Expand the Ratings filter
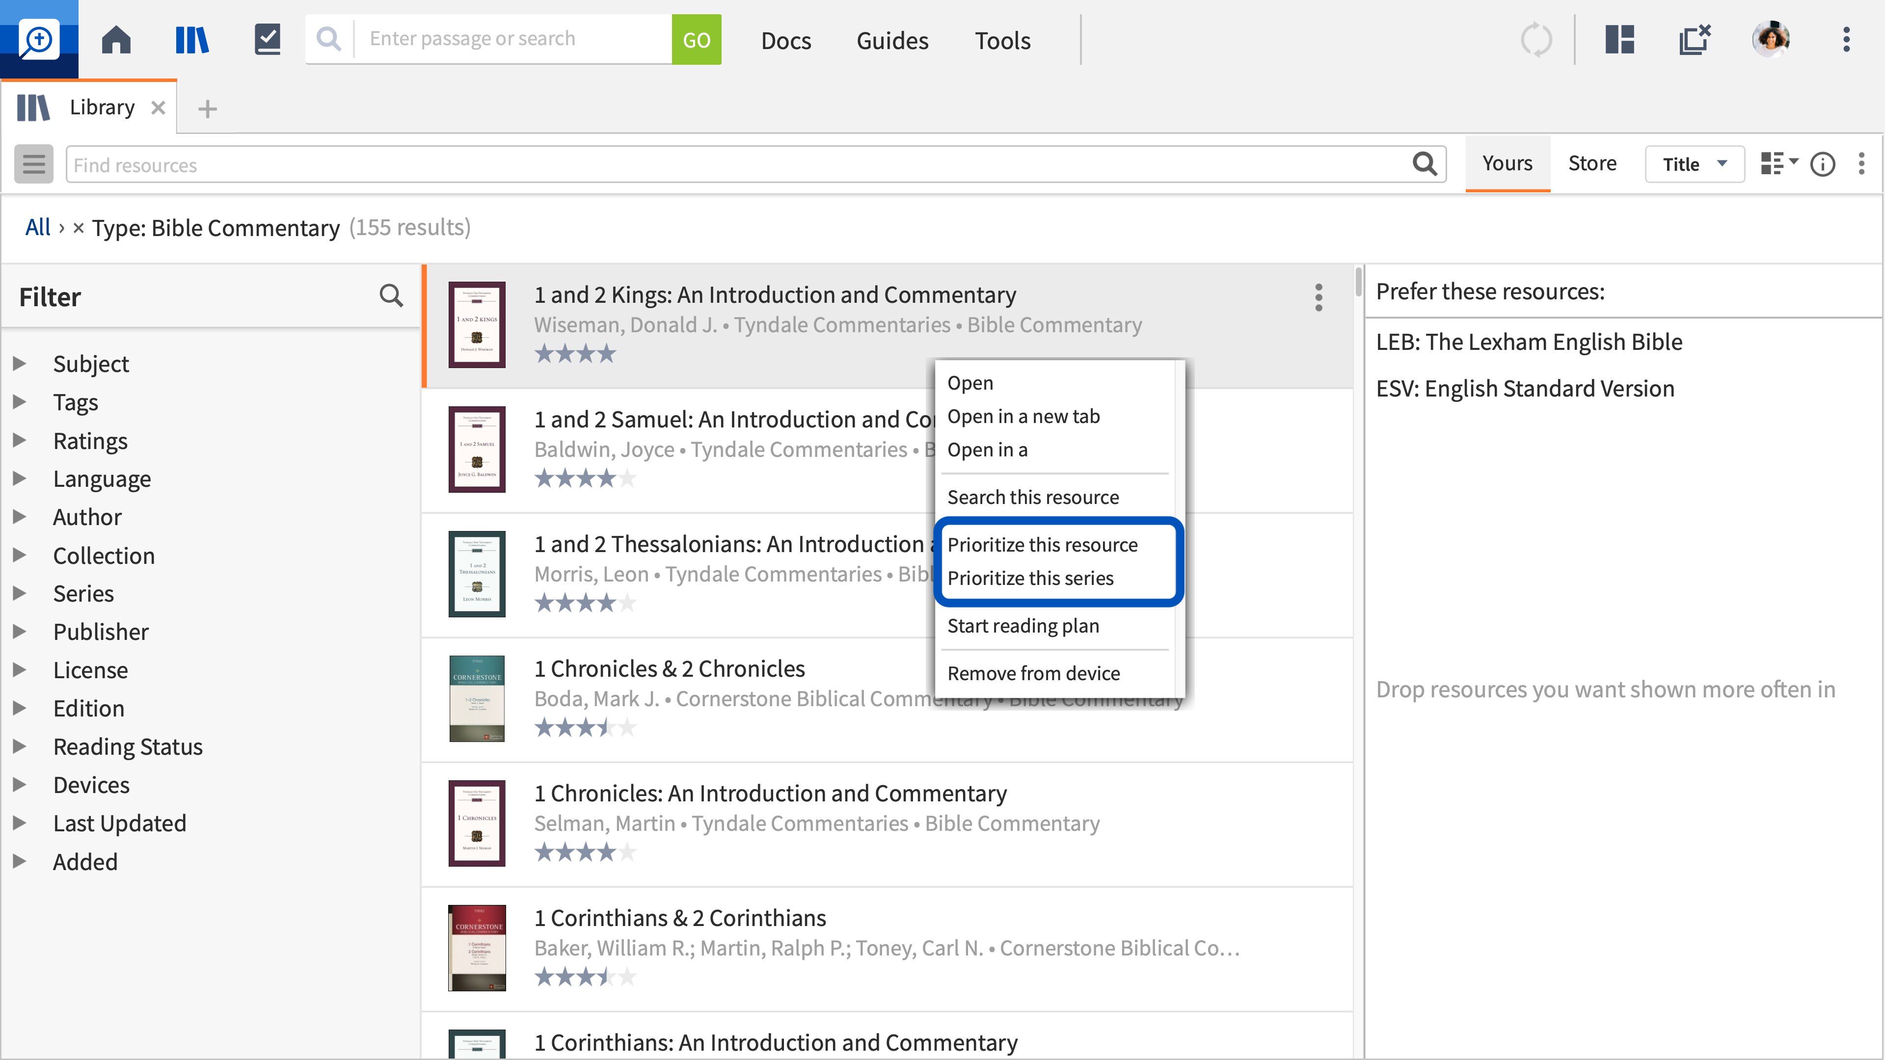 [20, 440]
